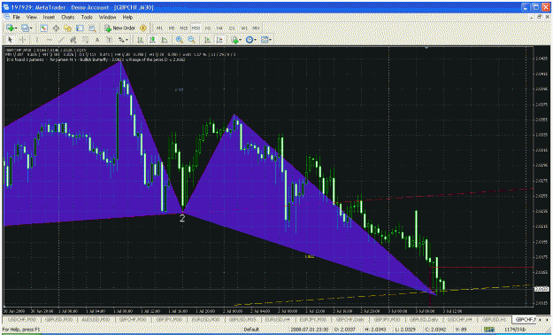
Task: Show the Terminal panel
Action: pos(80,28)
